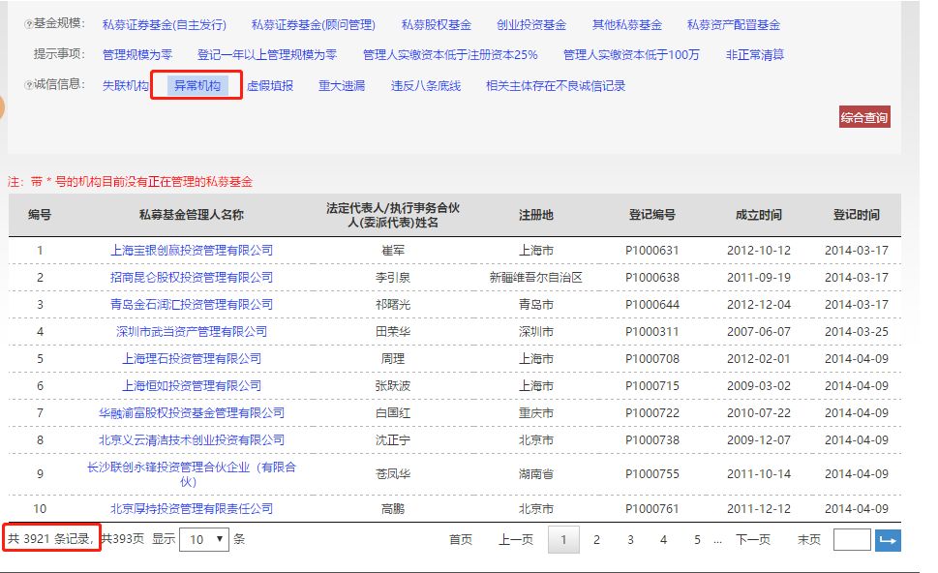938x573 pixels.
Task: Open 北京厚持投资管理有限责任公司 link
Action: (x=192, y=508)
